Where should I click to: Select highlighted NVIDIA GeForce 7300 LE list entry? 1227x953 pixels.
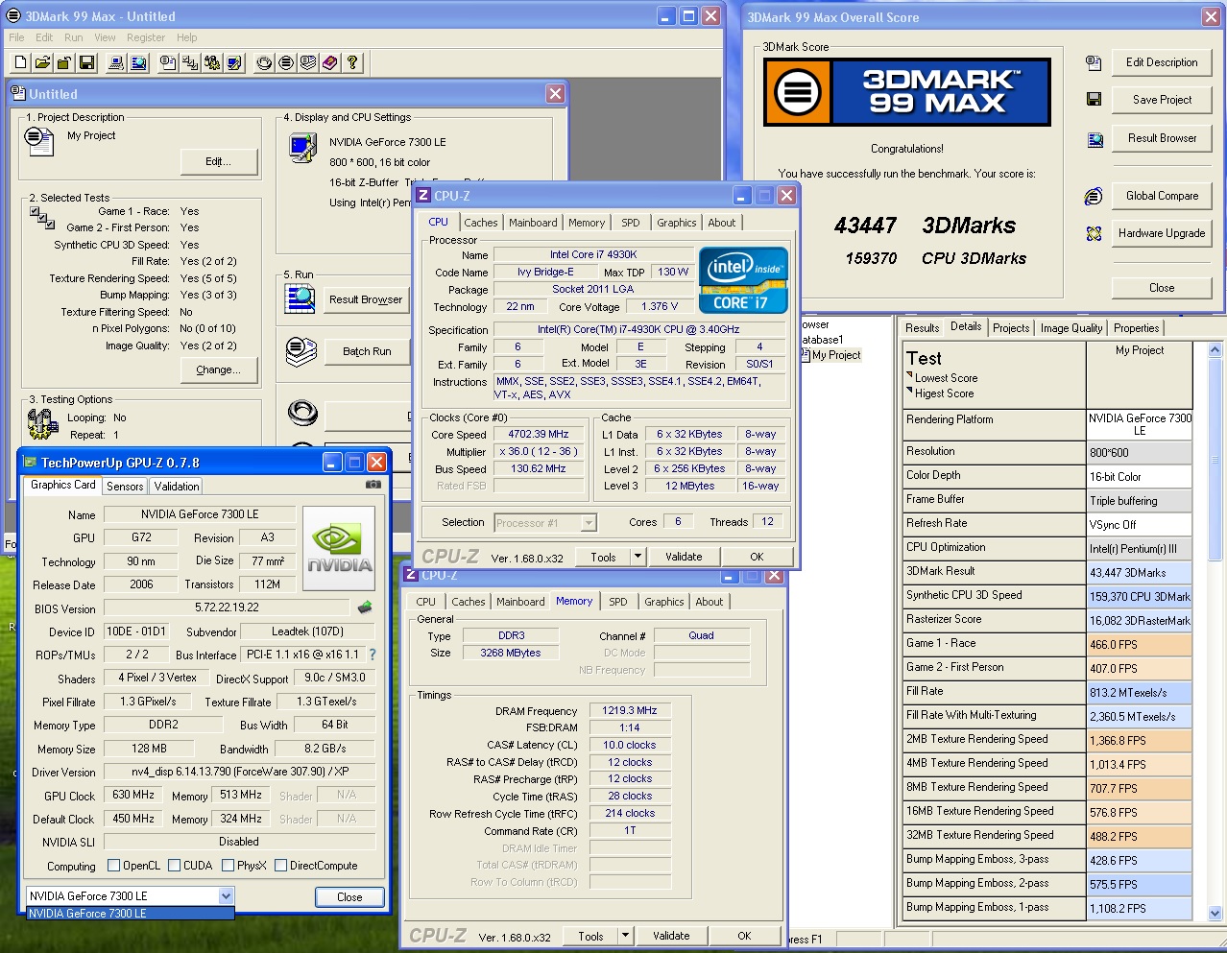[x=130, y=914]
